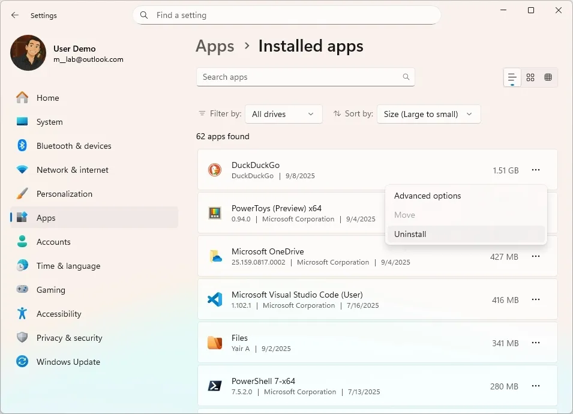Click the DuckDuckGo app icon
573x414 pixels.
coord(215,170)
